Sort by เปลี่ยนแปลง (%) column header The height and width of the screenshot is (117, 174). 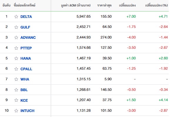(x=156, y=5)
